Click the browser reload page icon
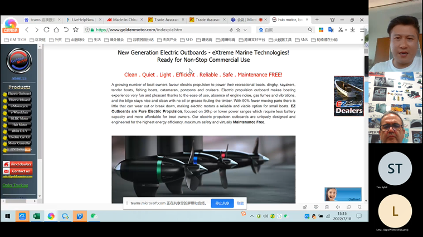 coord(46,30)
